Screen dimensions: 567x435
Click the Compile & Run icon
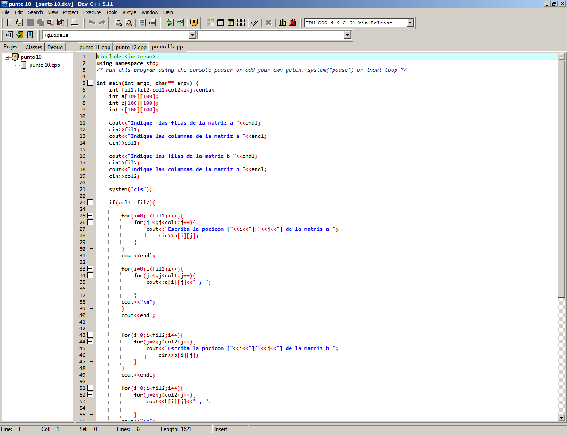coord(231,23)
